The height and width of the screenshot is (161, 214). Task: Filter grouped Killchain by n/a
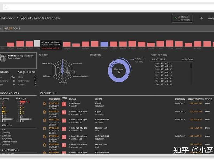tap(3, 130)
